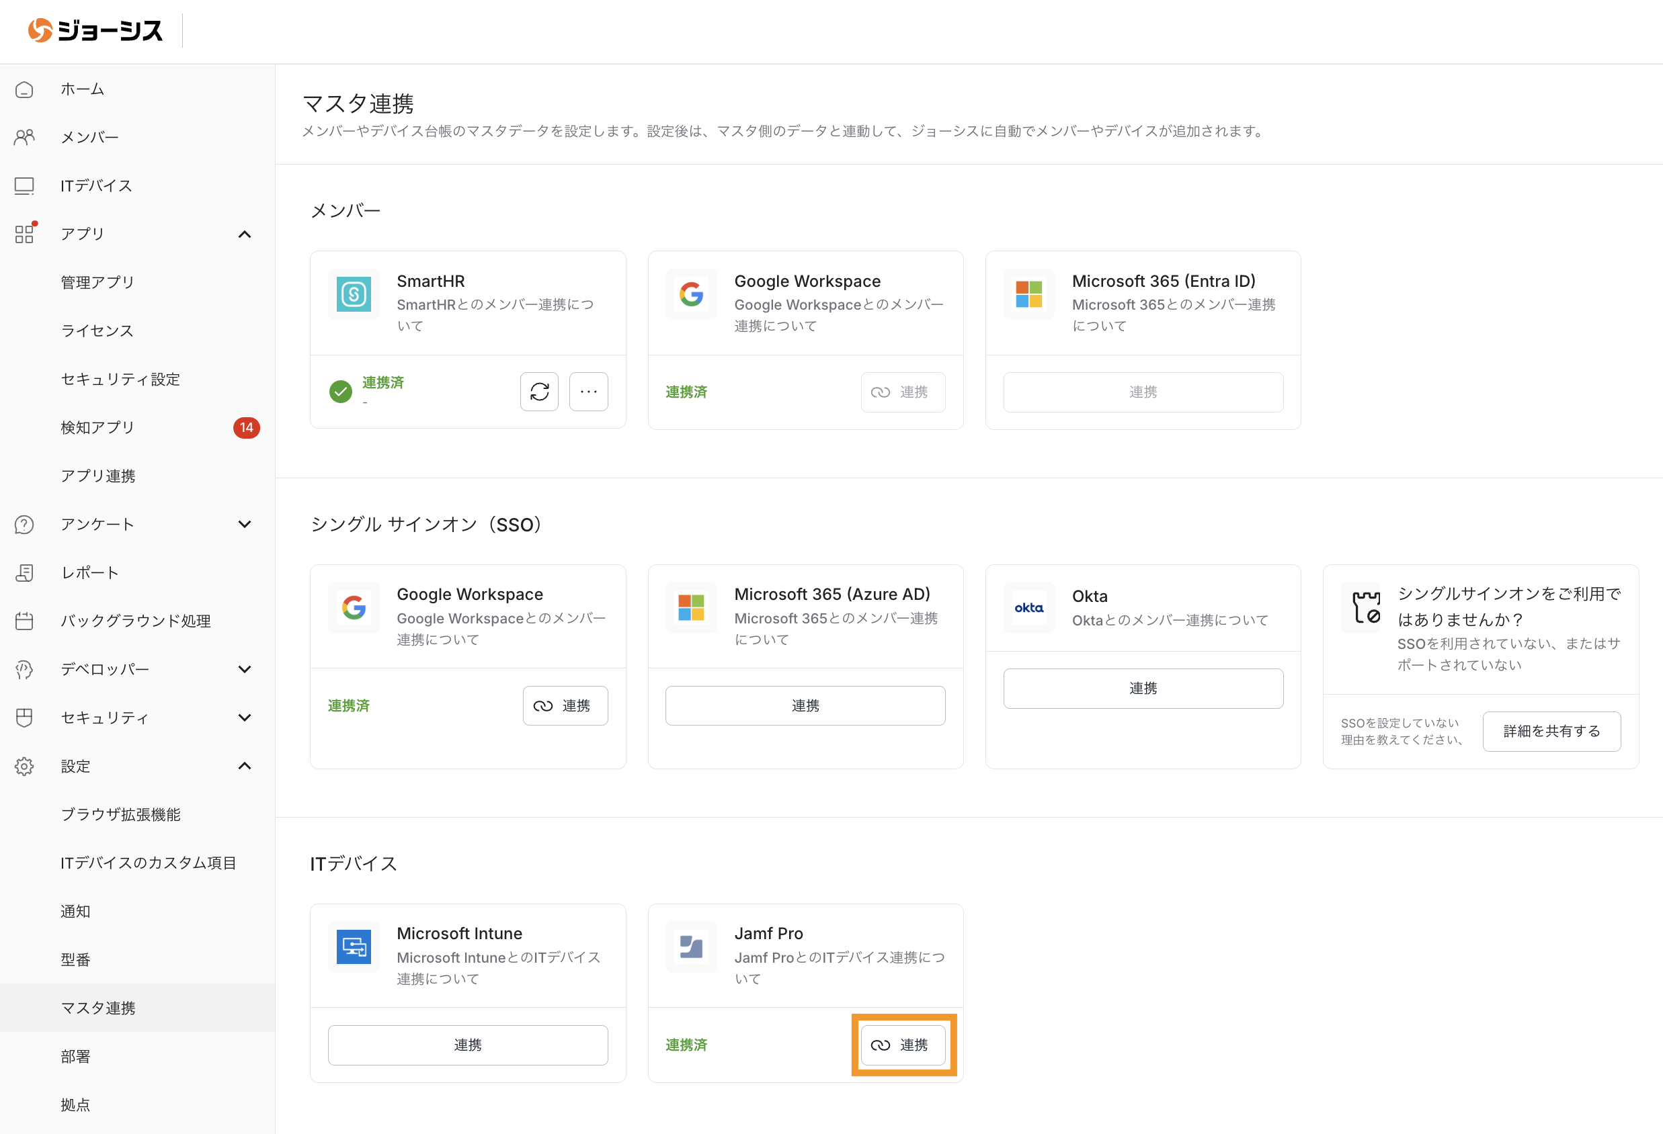The width and height of the screenshot is (1663, 1134).
Task: Open 検知アプリ with 14 badge
Action: 98,427
